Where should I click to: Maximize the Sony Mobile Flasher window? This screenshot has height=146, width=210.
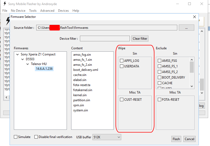[189, 4]
